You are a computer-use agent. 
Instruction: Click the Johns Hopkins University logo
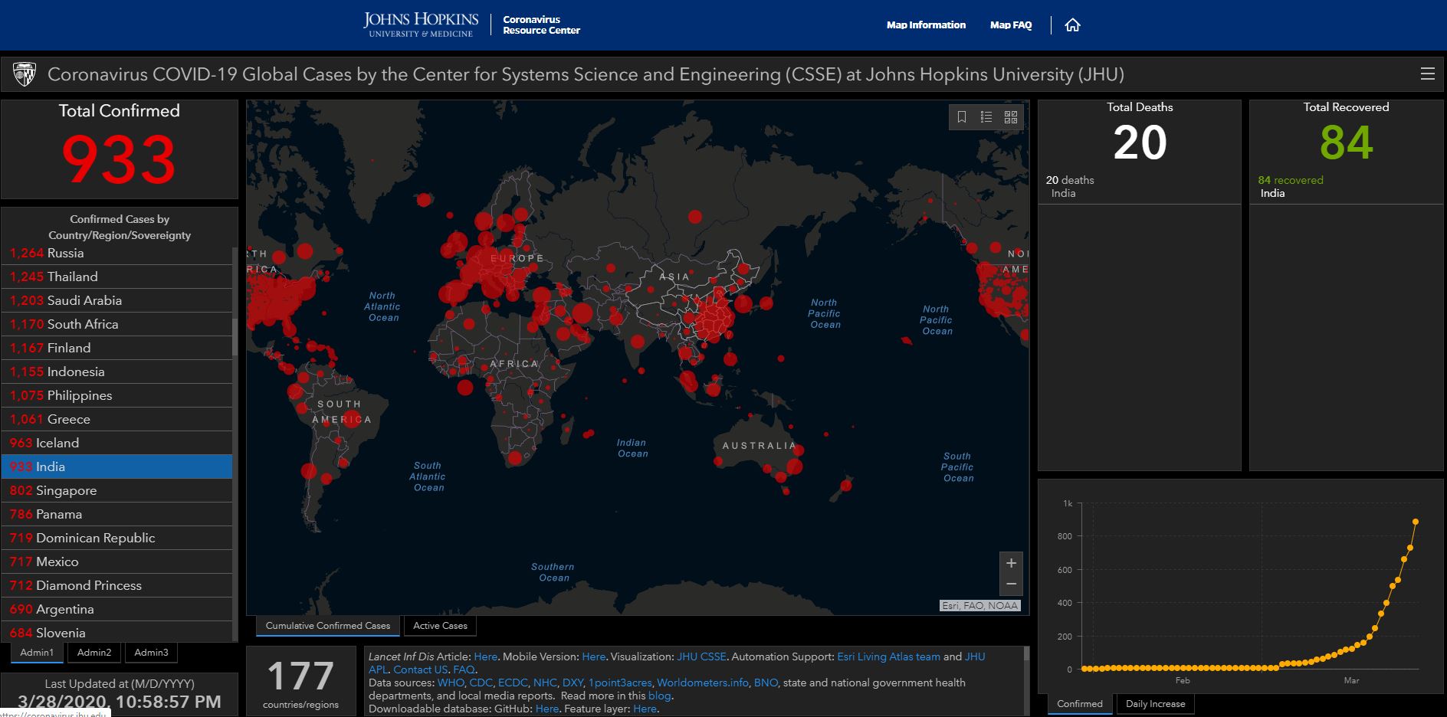[x=421, y=24]
